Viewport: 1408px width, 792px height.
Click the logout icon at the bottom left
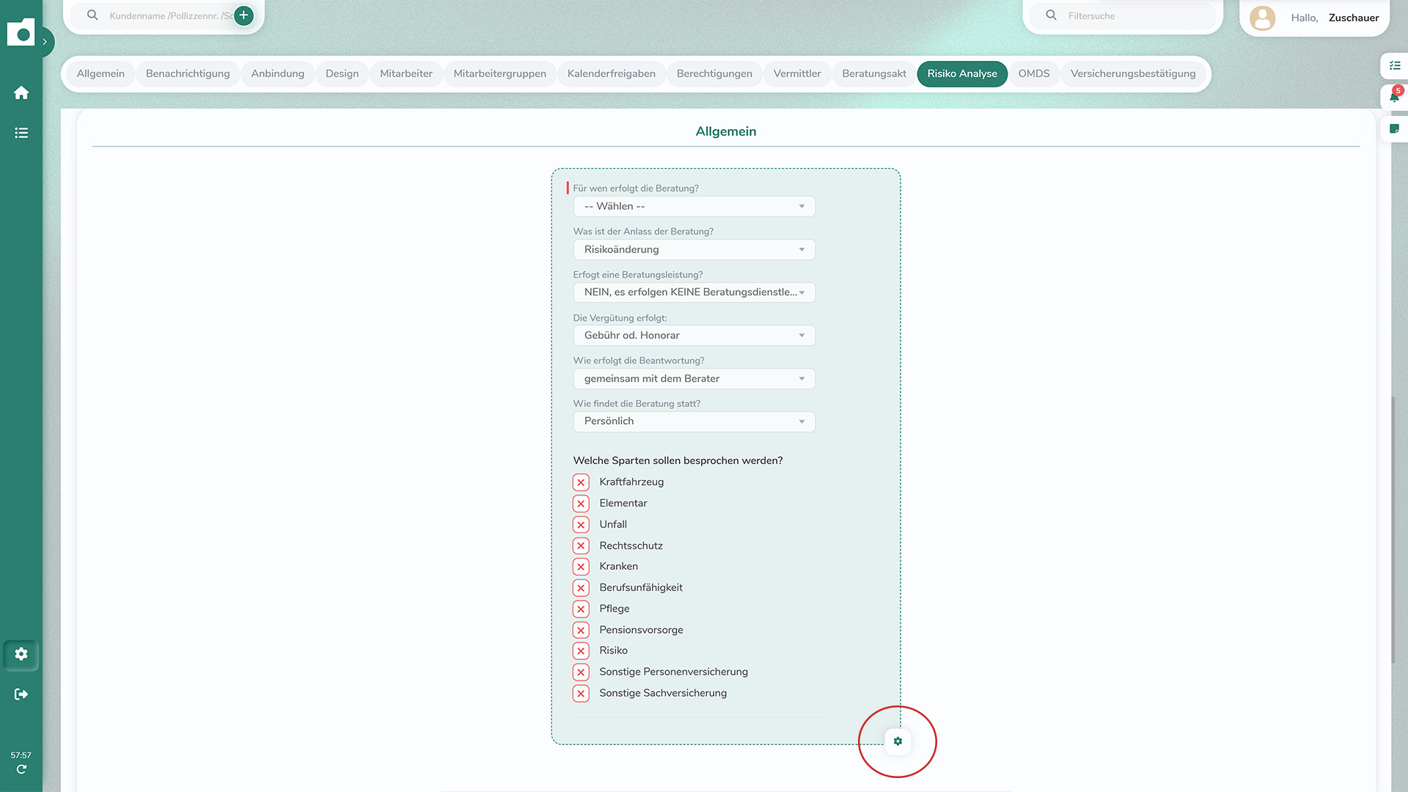click(x=21, y=694)
